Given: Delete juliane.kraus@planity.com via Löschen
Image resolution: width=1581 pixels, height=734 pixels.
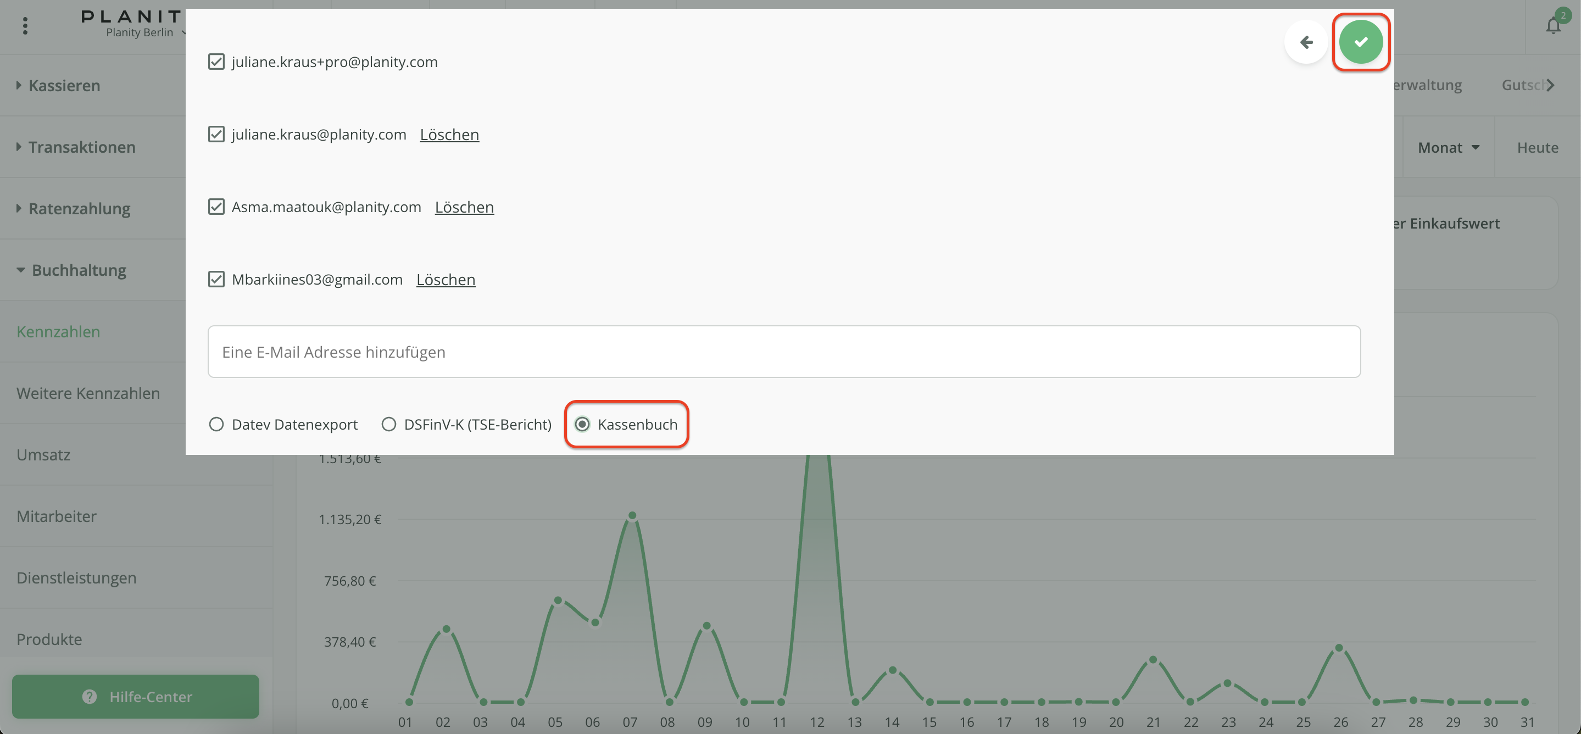Looking at the screenshot, I should (x=449, y=135).
